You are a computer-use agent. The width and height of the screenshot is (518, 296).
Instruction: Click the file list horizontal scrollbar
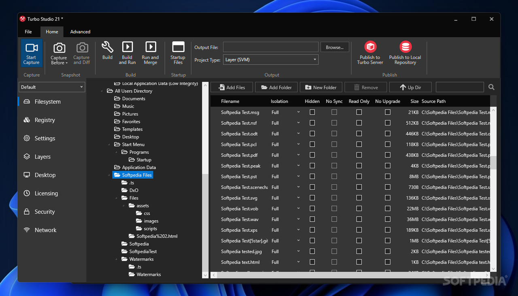coord(350,275)
